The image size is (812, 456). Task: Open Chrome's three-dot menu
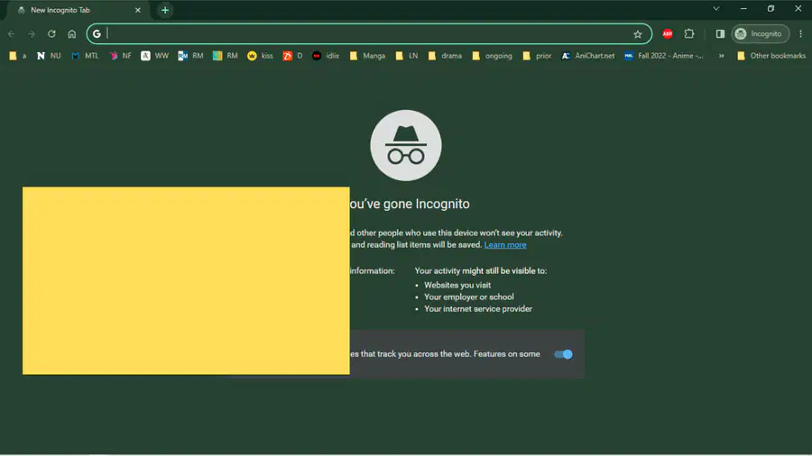(800, 34)
